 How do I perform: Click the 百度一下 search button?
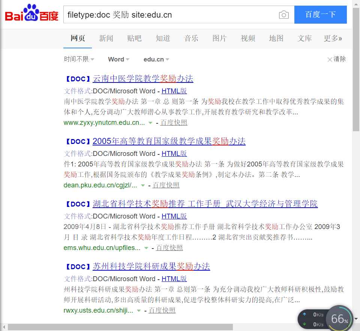click(321, 15)
